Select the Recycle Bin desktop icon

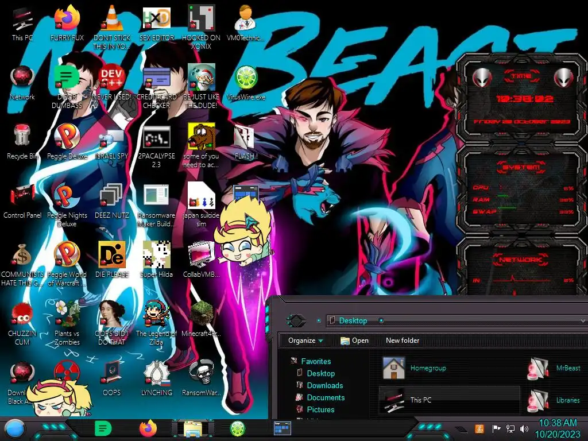[22, 142]
